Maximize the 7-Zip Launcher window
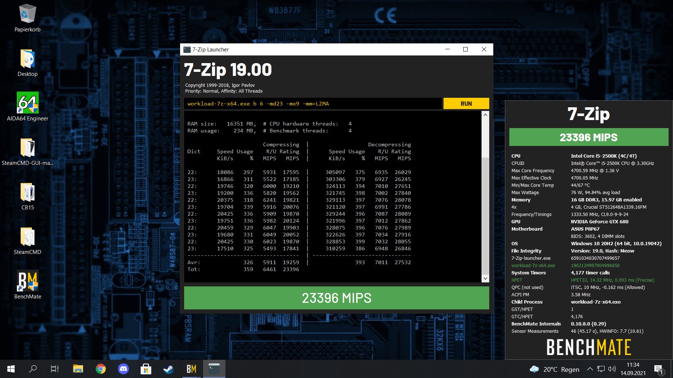The width and height of the screenshot is (673, 378). point(465,49)
